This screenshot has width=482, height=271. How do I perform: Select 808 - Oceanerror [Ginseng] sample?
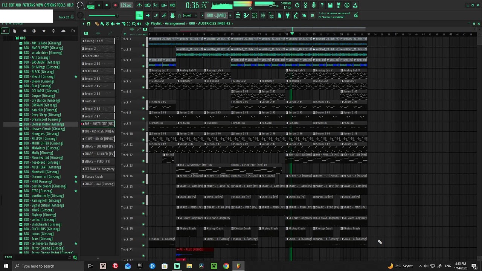42,177
